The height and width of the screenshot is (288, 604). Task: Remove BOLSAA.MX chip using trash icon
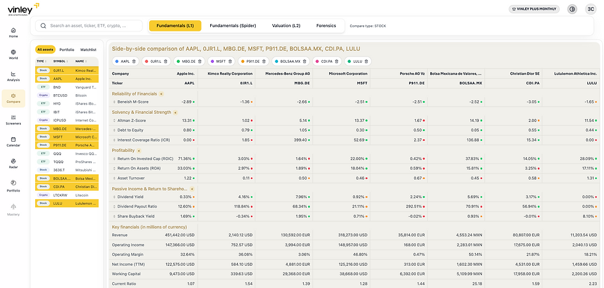pyautogui.click(x=304, y=61)
